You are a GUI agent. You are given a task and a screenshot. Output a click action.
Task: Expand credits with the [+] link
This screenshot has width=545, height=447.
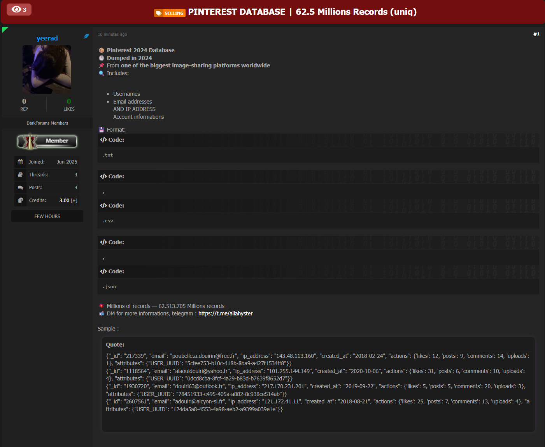click(x=74, y=201)
